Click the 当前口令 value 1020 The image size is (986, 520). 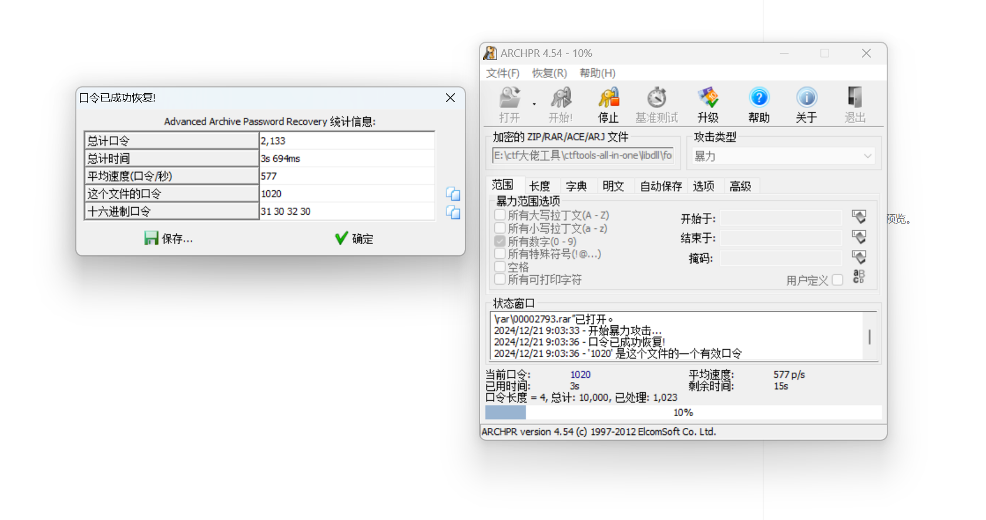point(581,374)
